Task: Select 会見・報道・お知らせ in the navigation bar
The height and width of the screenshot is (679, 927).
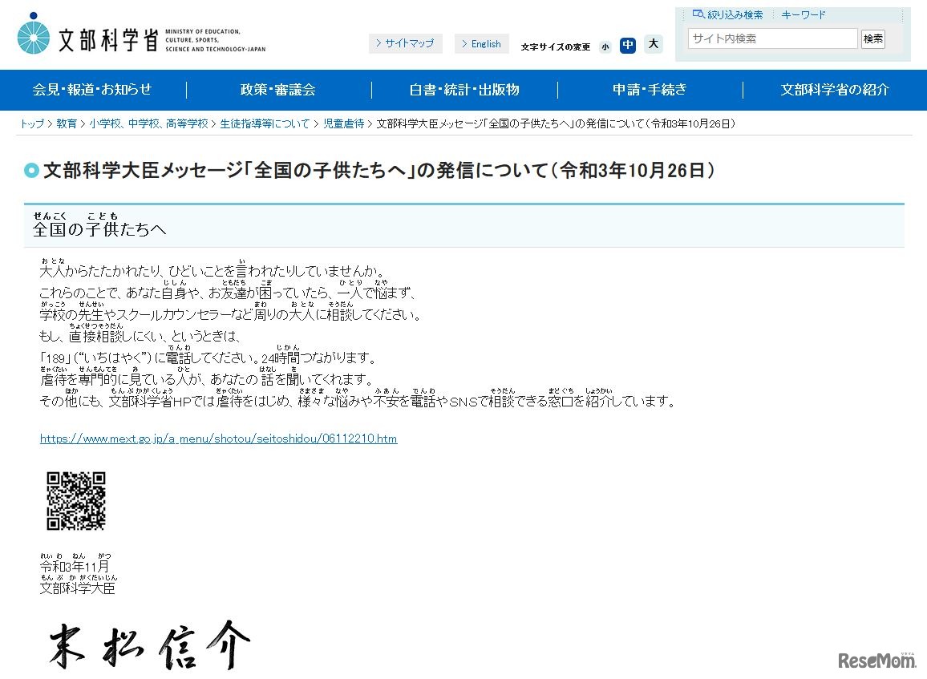Action: pos(91,90)
